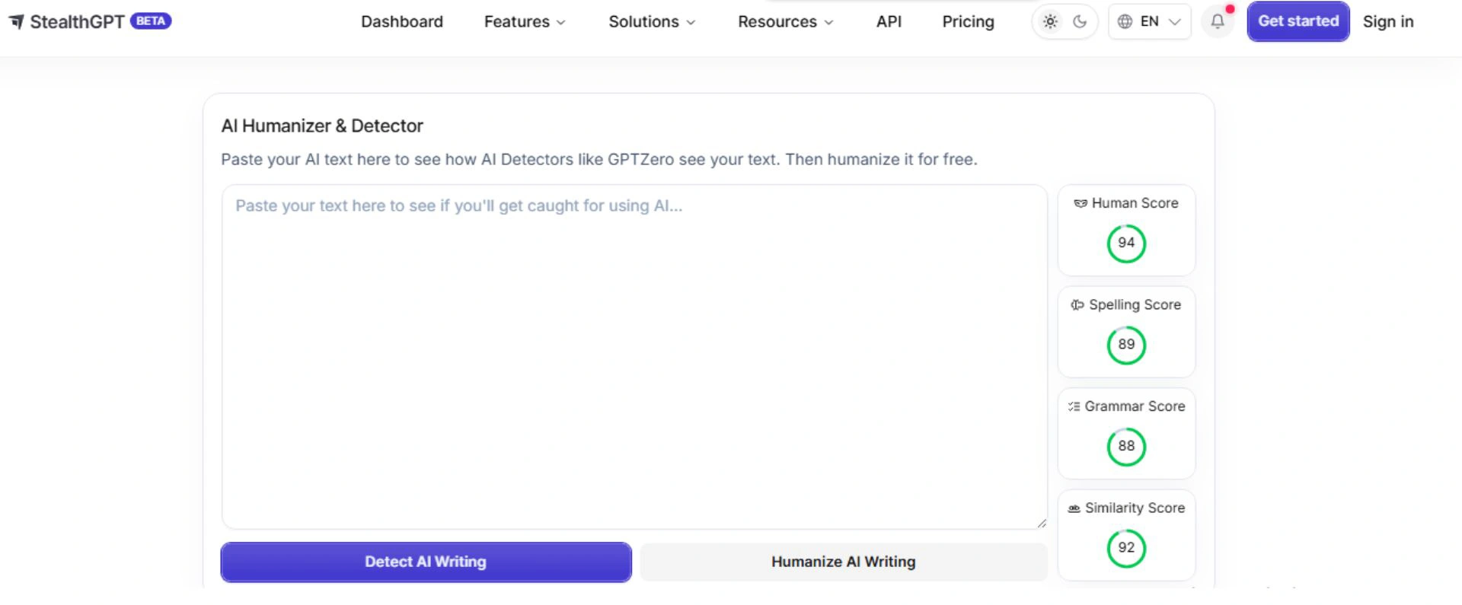Expand the Solutions dropdown menu
The width and height of the screenshot is (1462, 605).
pyautogui.click(x=651, y=21)
